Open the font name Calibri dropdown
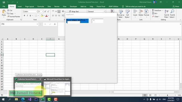182x102 pixels. [x=37, y=11]
